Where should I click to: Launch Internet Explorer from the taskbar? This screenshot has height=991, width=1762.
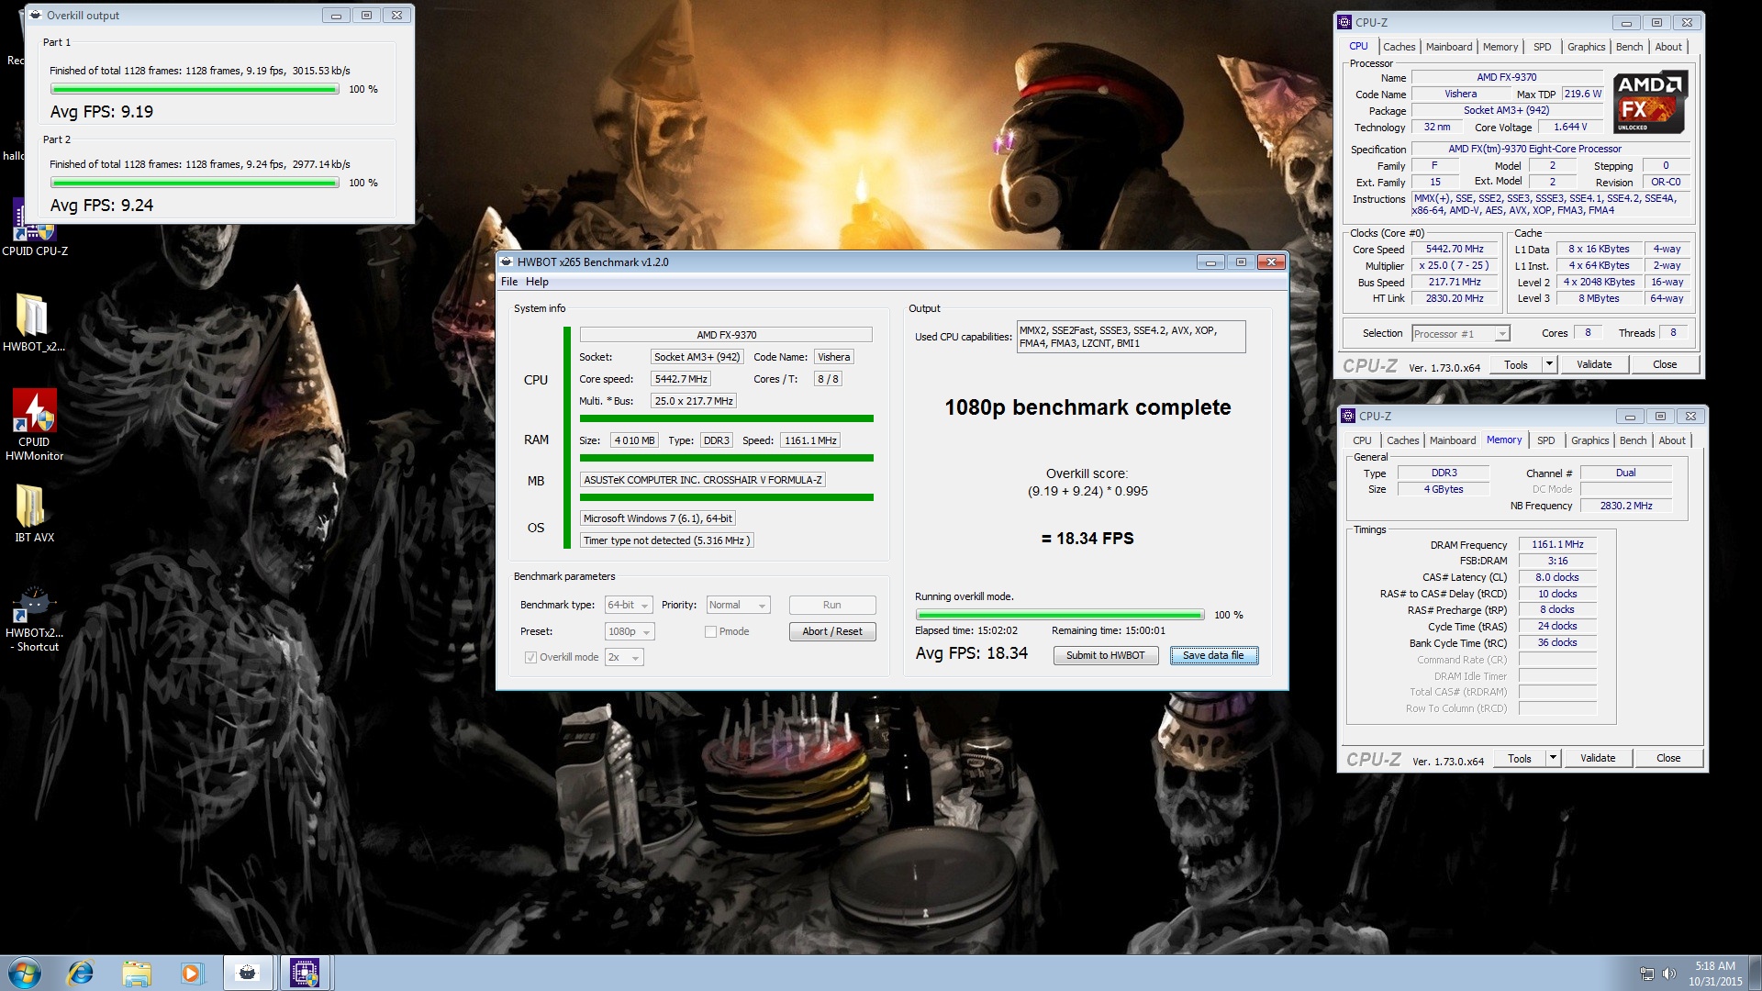coord(81,973)
